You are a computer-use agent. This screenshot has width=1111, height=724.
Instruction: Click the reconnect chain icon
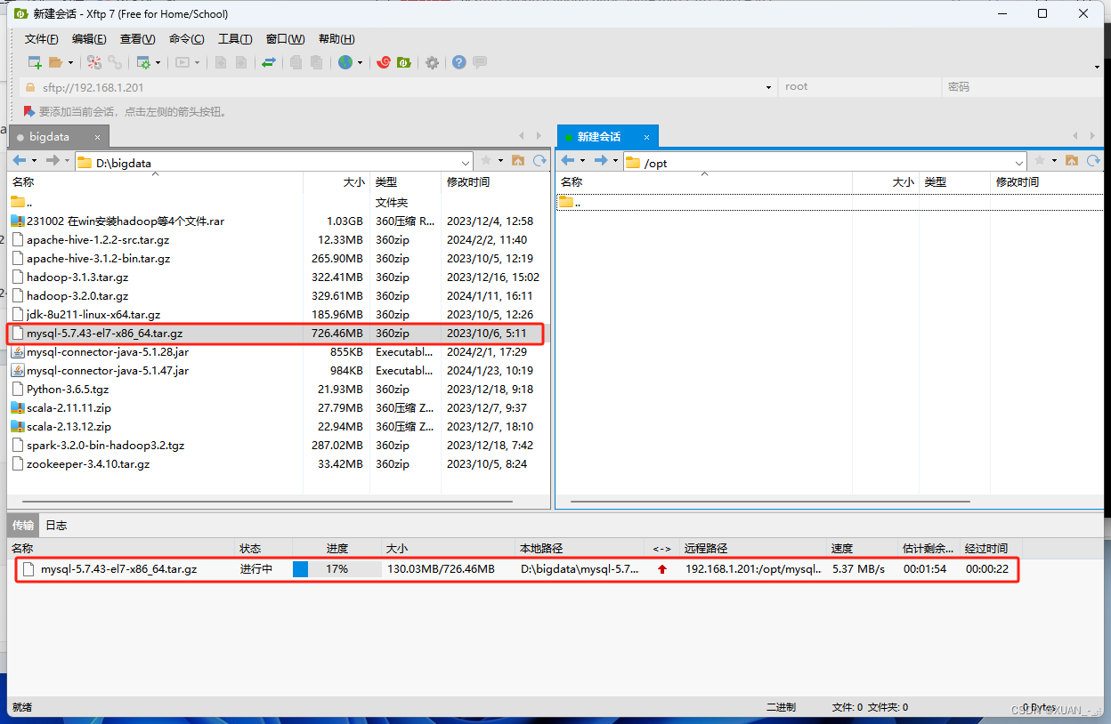click(x=115, y=62)
